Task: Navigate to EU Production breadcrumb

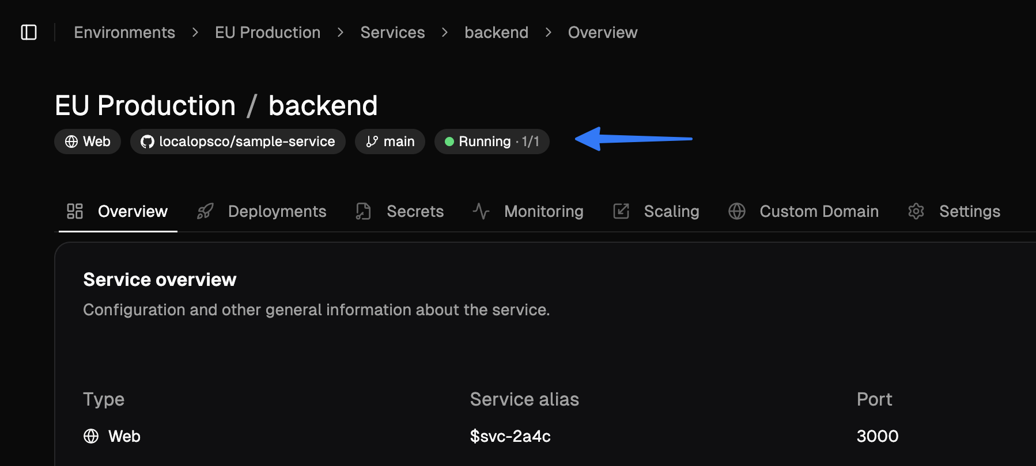Action: [x=267, y=32]
